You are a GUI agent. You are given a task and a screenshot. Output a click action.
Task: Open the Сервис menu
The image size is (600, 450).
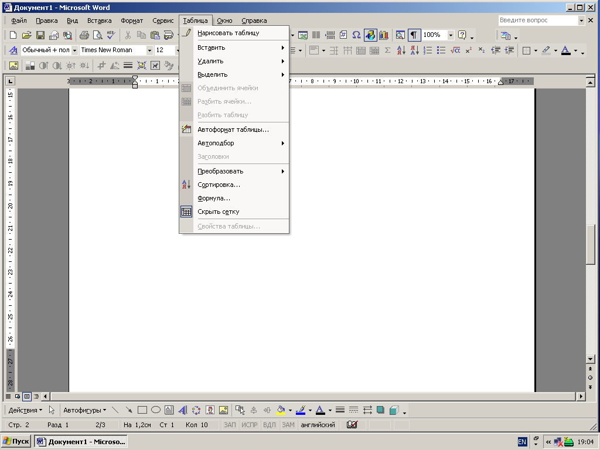click(163, 21)
